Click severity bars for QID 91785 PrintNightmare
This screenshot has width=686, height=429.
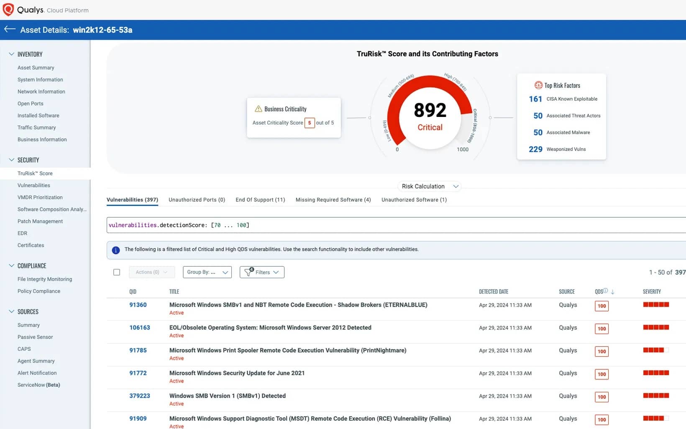[x=655, y=350]
